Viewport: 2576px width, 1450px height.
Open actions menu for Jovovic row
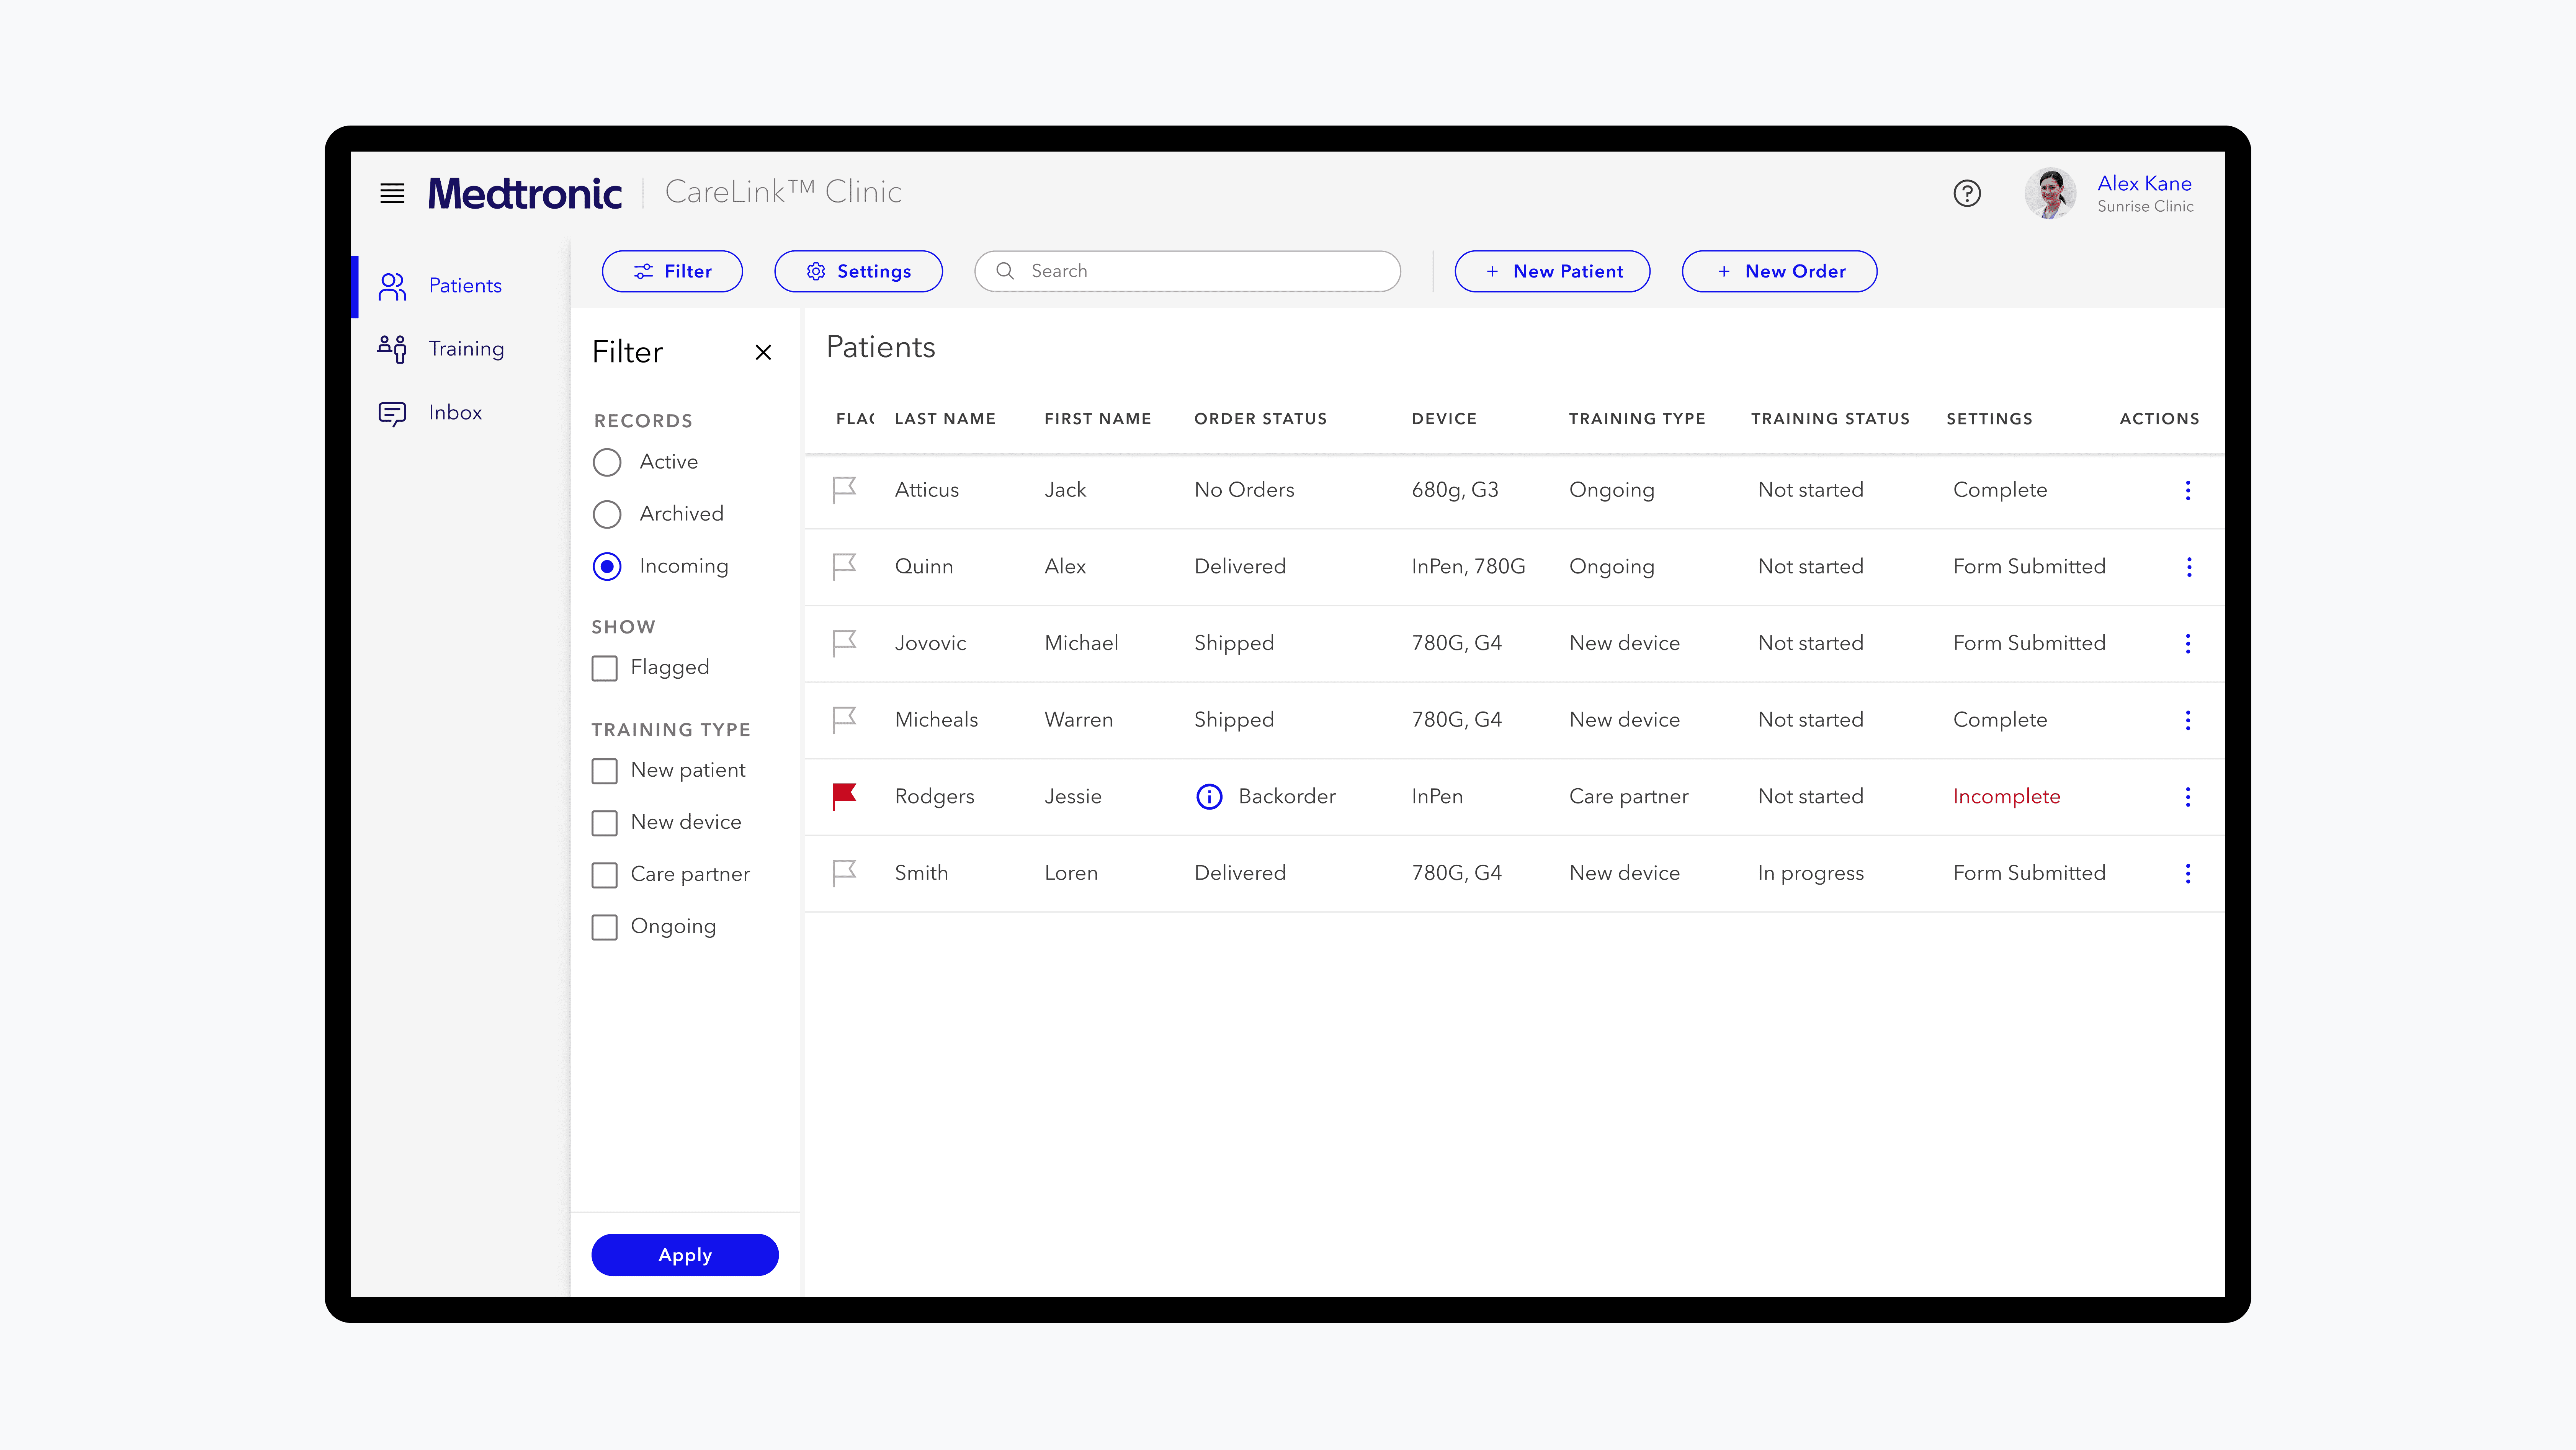tap(2188, 643)
